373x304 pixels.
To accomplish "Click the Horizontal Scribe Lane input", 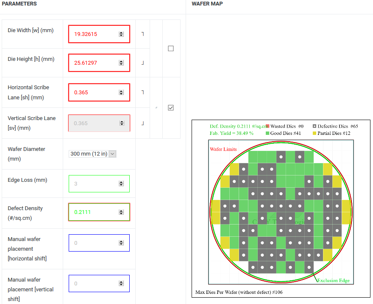I will click(99, 92).
